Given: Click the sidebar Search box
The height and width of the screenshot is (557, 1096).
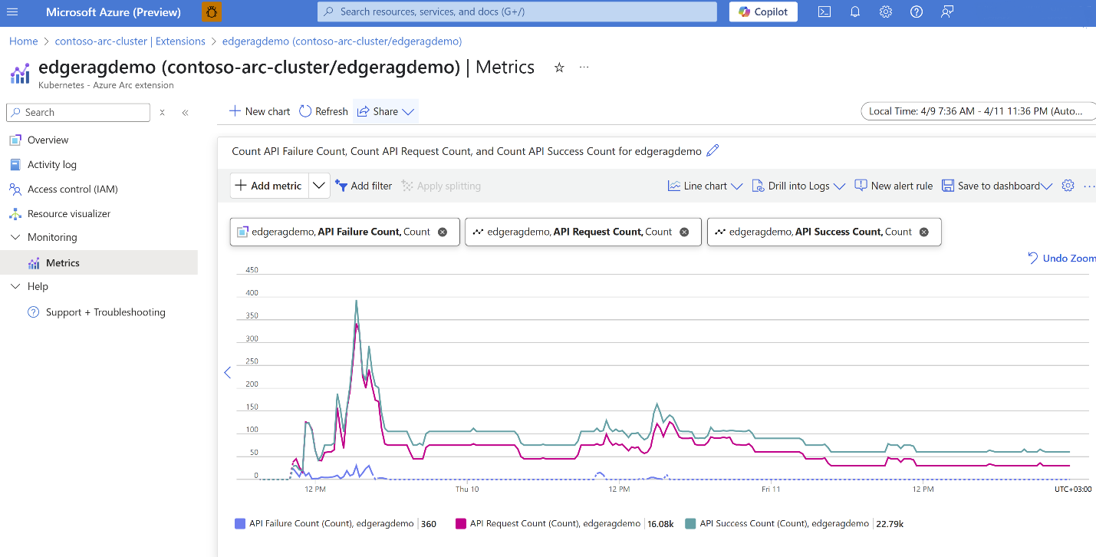Looking at the screenshot, I should click(x=78, y=112).
